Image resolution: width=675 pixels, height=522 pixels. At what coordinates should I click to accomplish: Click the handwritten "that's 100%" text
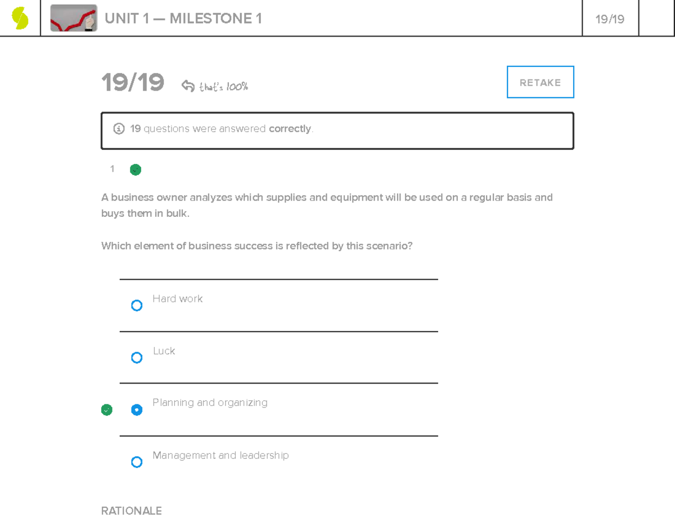coord(223,87)
